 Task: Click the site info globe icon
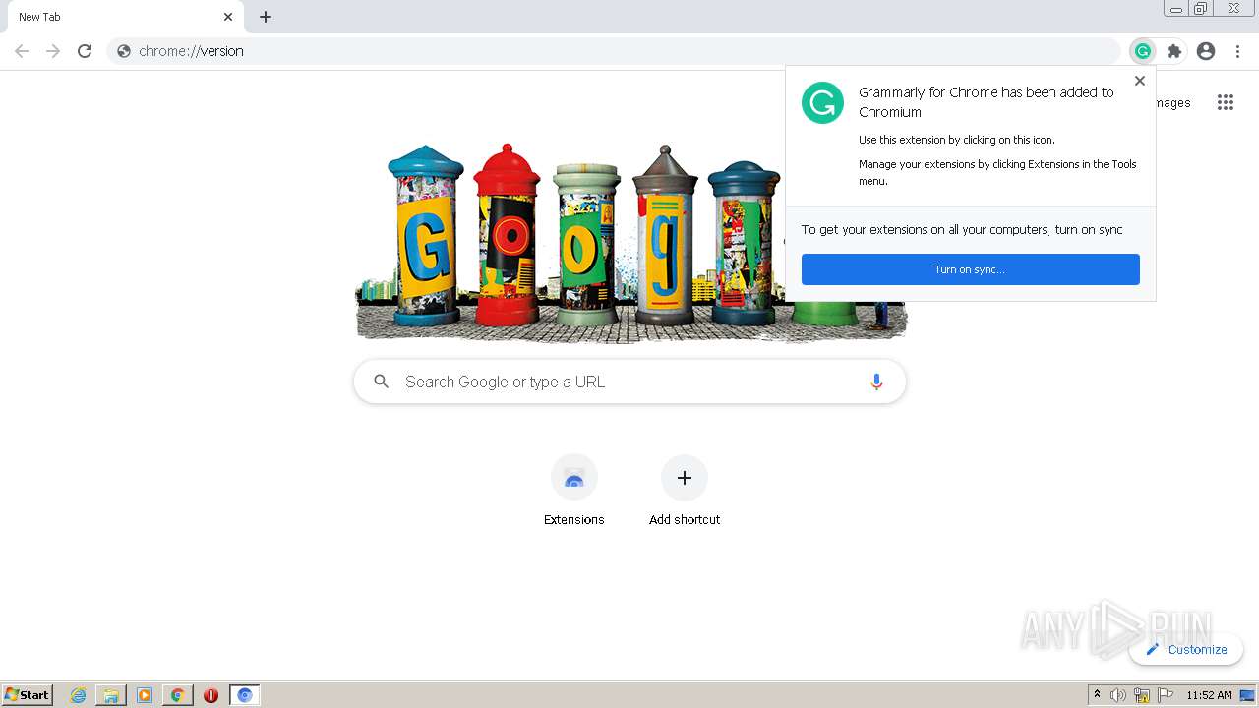tap(124, 51)
